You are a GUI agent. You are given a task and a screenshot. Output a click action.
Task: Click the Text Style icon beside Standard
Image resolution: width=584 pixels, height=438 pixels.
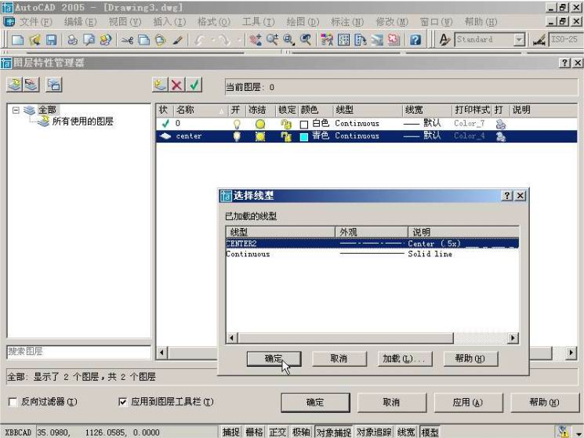[x=444, y=39]
